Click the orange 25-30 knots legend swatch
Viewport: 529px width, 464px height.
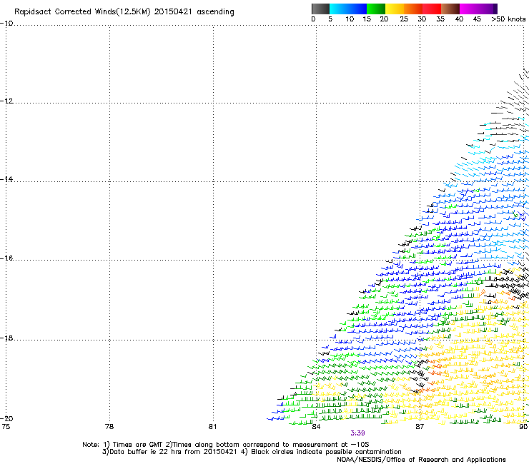click(x=413, y=9)
